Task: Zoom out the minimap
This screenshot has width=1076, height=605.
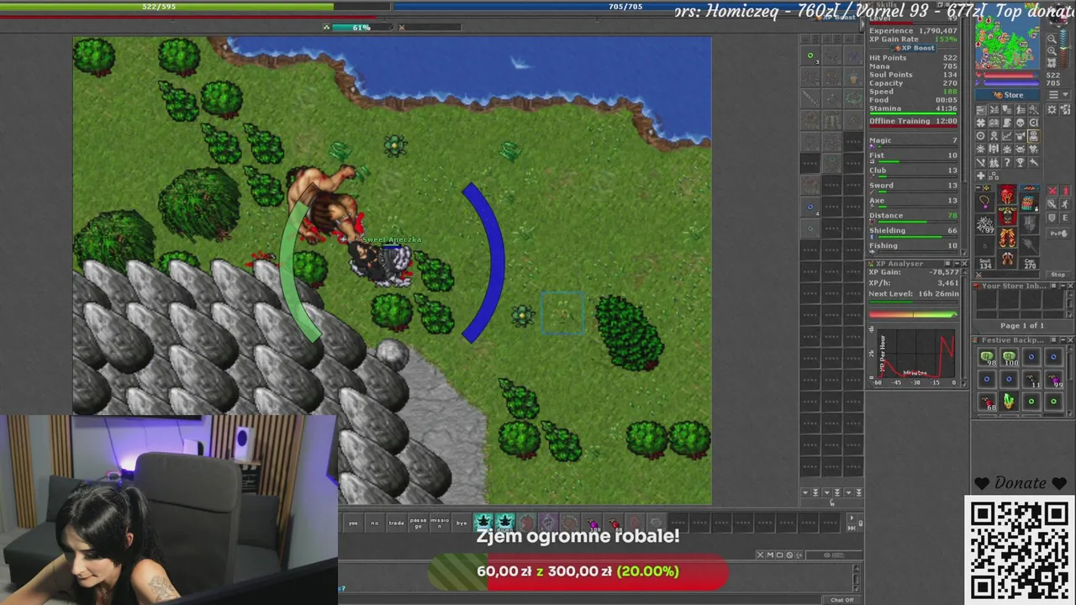Action: tap(1052, 39)
